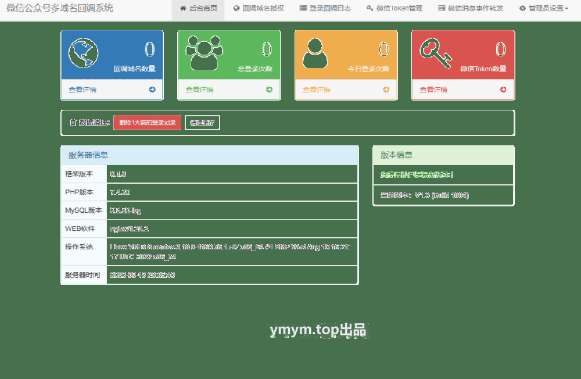Click the 服务器时间 row label
581x379 pixels.
[83, 275]
